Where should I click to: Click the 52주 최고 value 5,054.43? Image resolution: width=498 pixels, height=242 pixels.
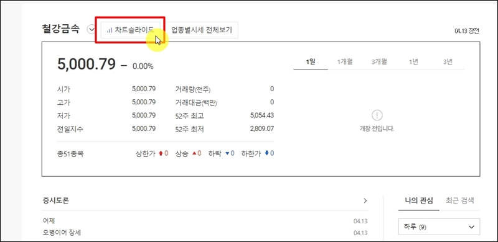tap(262, 115)
